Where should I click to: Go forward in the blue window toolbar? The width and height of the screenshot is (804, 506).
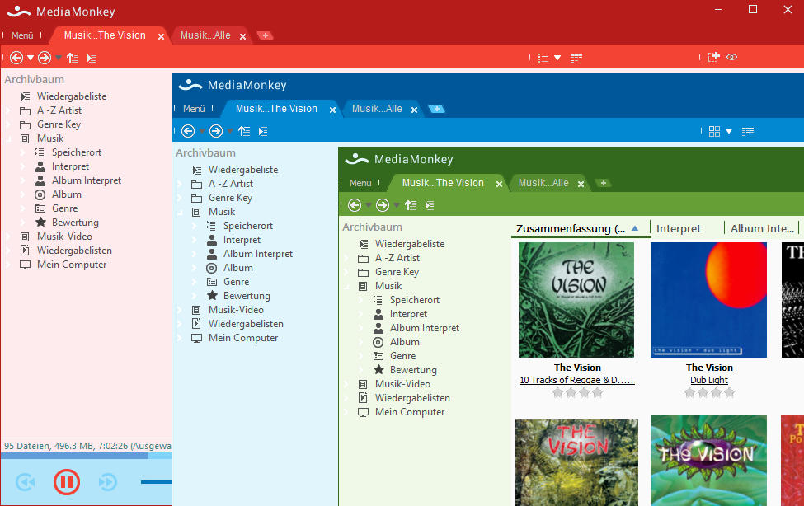pyautogui.click(x=216, y=131)
